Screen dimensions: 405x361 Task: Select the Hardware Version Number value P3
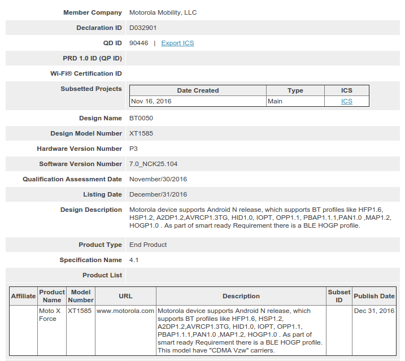(133, 149)
